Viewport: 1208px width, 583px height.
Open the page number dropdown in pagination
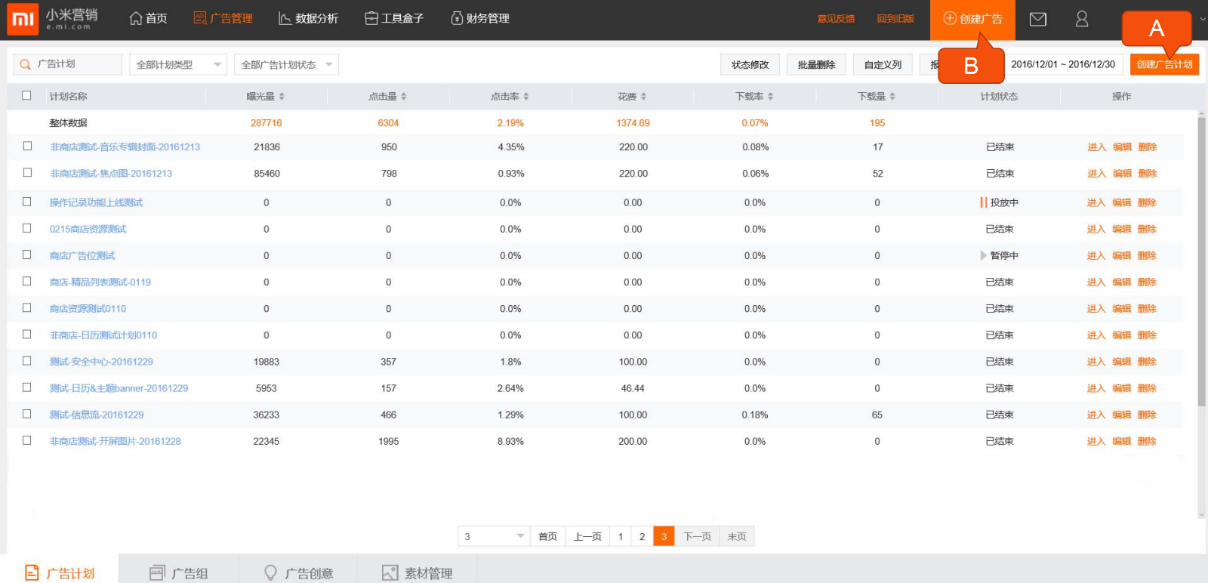pos(493,536)
